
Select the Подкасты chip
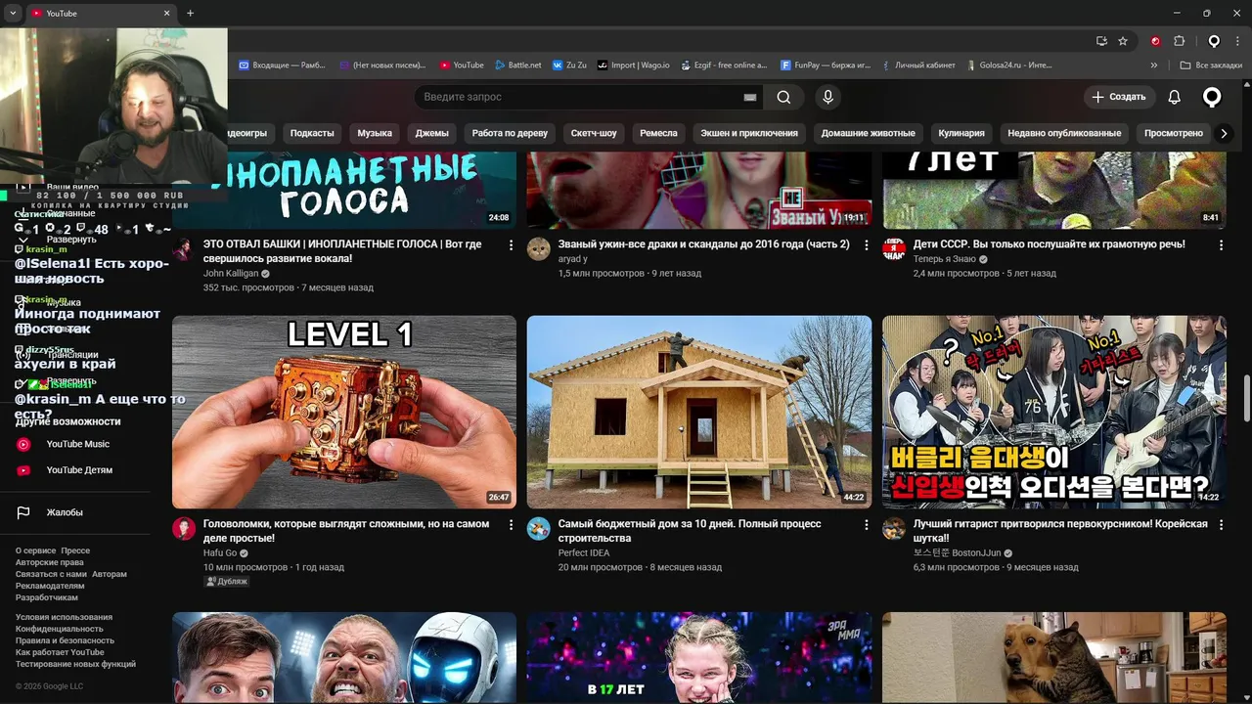coord(312,133)
